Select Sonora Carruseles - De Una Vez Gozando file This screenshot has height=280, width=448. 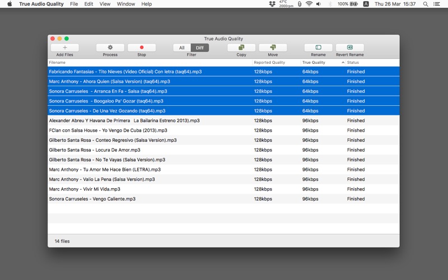click(223, 110)
